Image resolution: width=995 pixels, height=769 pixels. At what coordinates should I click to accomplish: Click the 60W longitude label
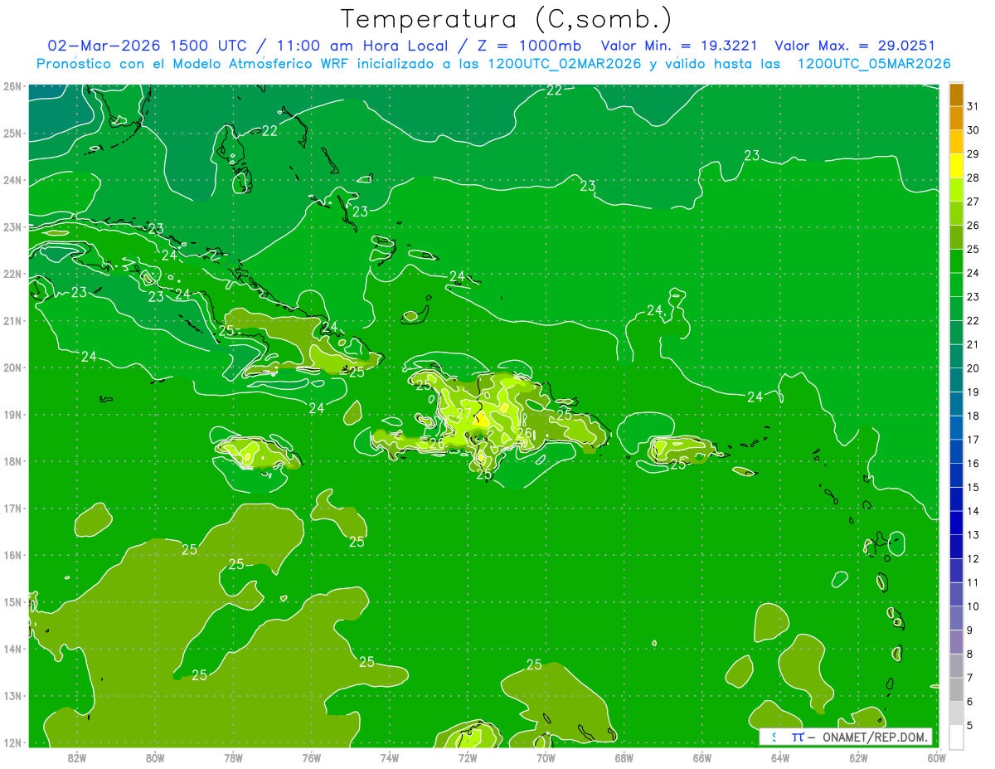point(936,757)
